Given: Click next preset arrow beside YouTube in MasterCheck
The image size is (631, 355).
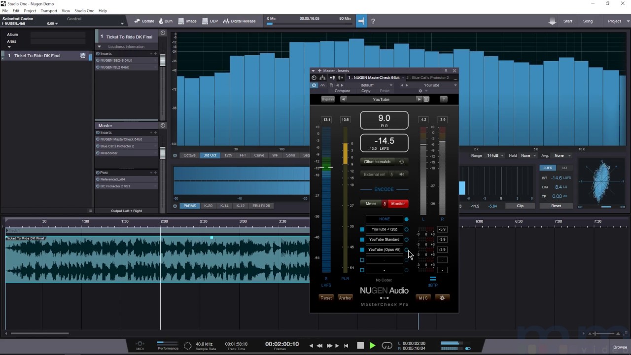Looking at the screenshot, I should point(420,99).
